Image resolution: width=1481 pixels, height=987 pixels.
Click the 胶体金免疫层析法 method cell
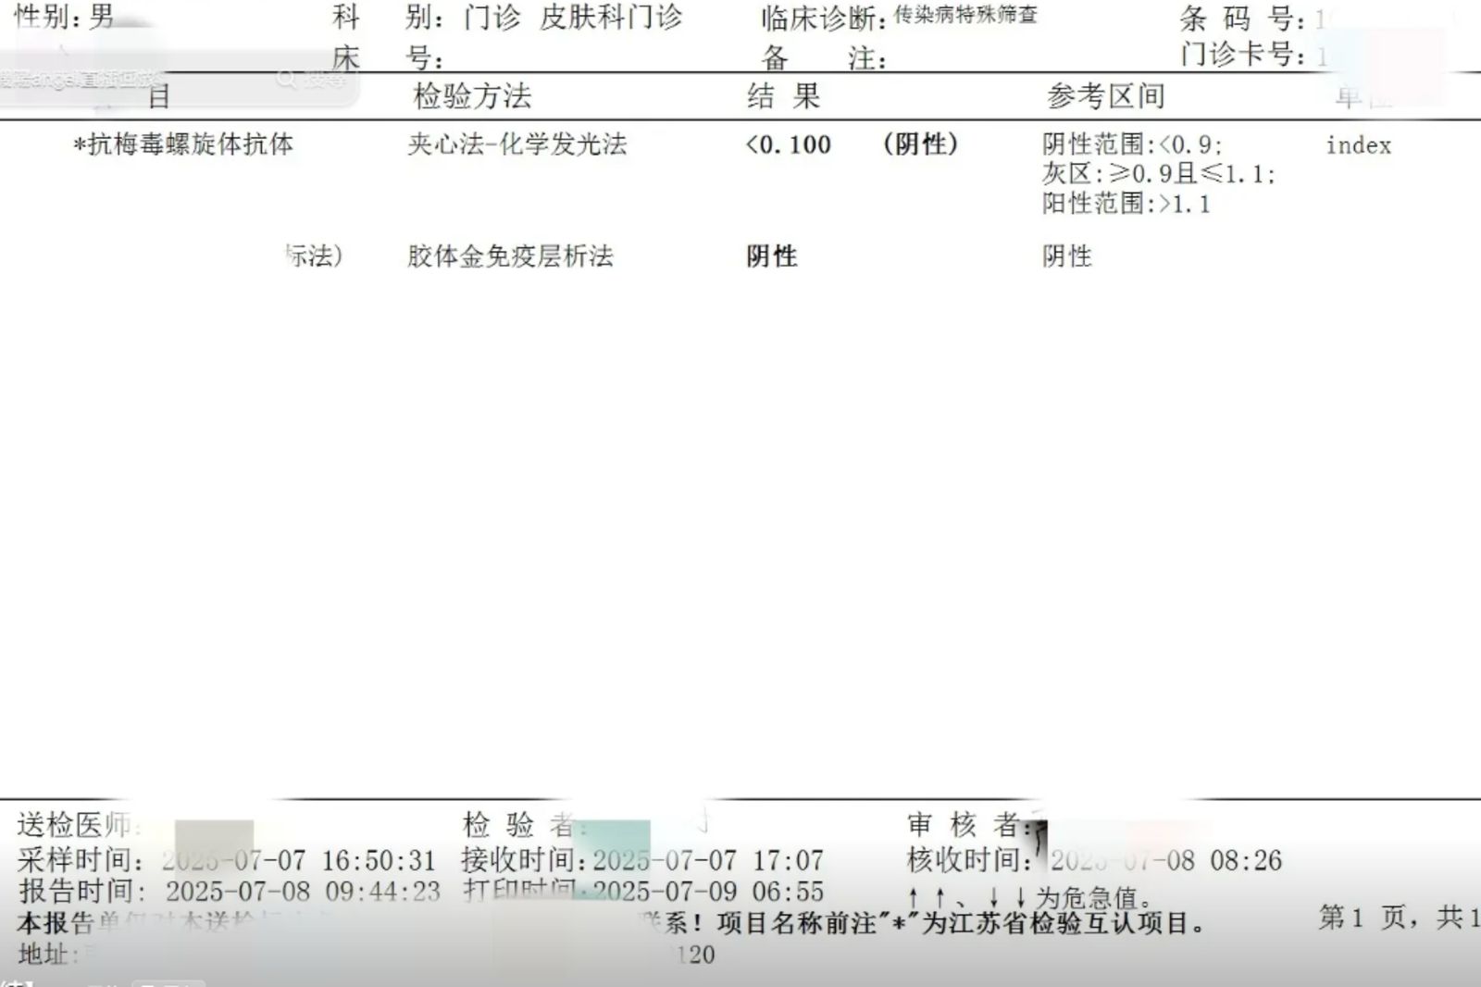click(511, 256)
